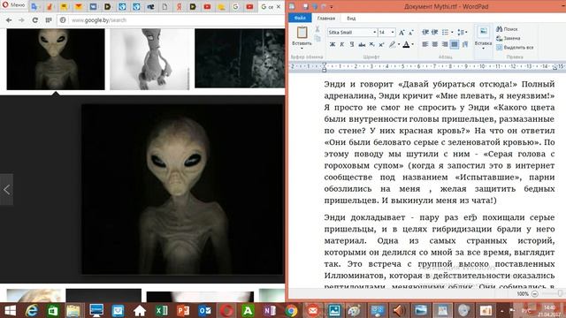The height and width of the screenshot is (318, 566).
Task: Reload the page in Opera
Action: point(34,20)
